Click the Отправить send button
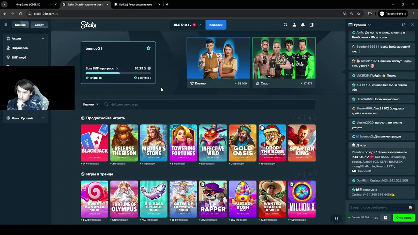The height and width of the screenshot is (235, 418). click(x=404, y=218)
